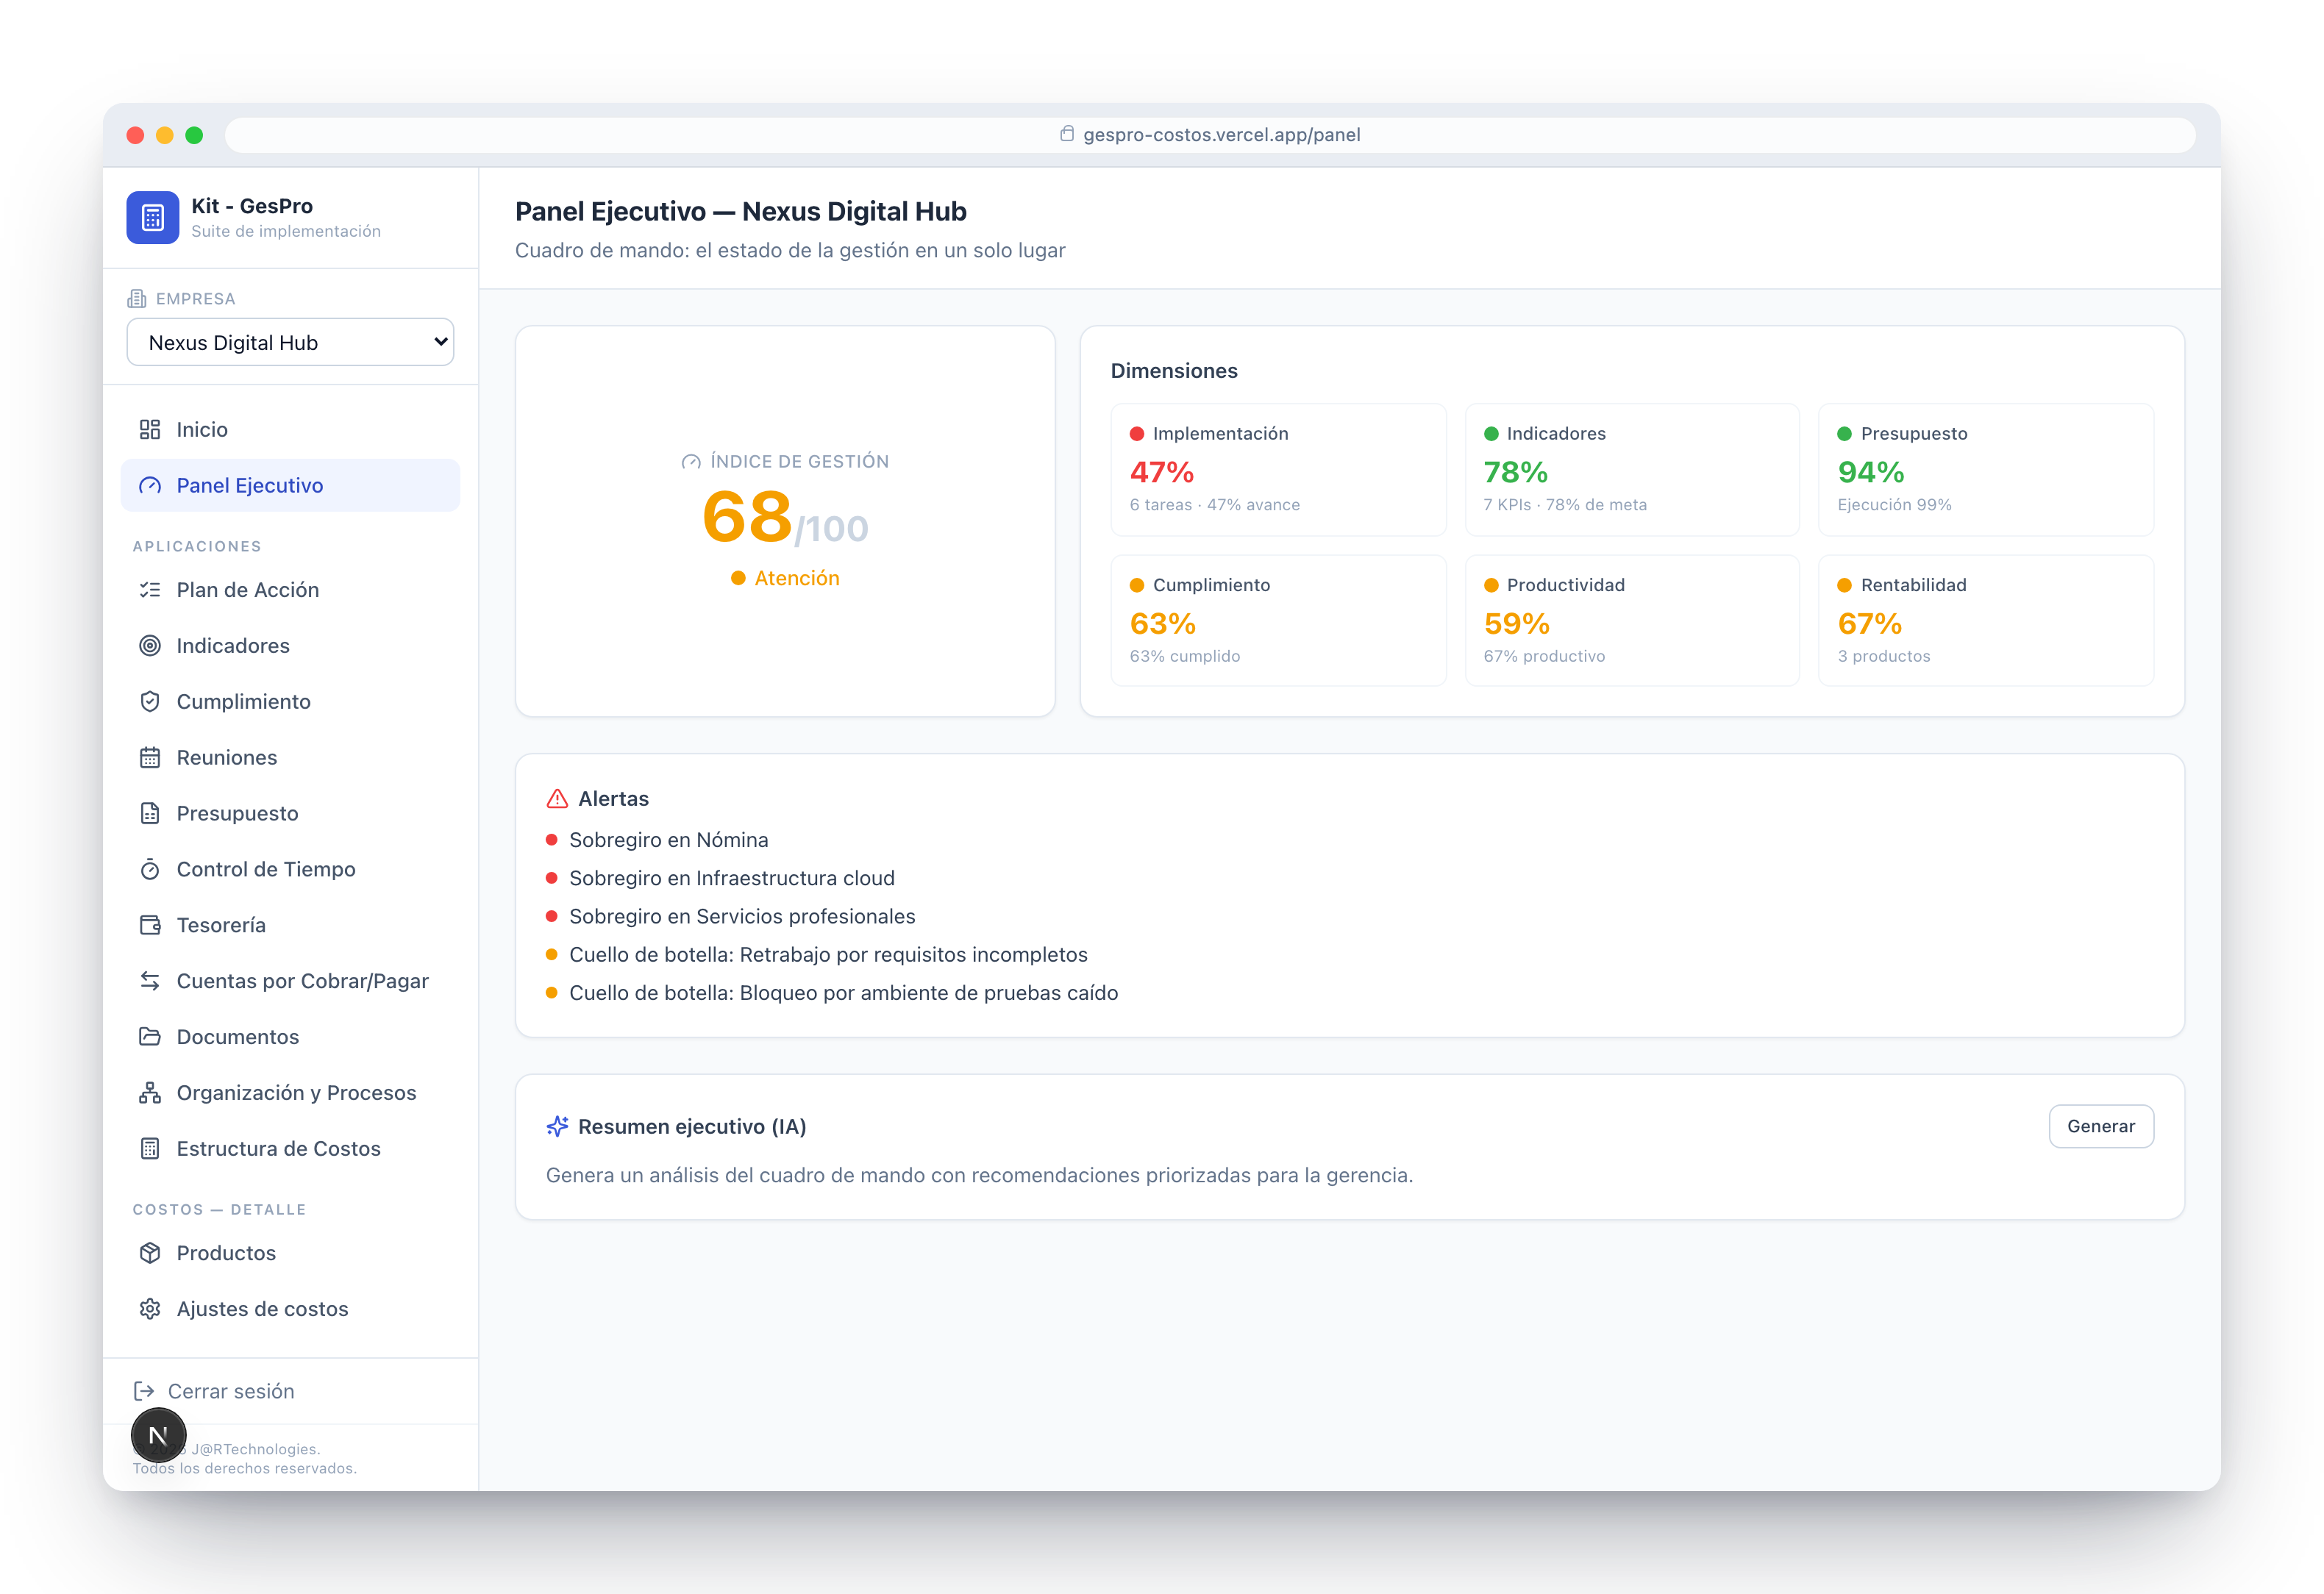Click the Plan de Acción checklist icon
This screenshot has height=1594, width=2324.
(150, 590)
